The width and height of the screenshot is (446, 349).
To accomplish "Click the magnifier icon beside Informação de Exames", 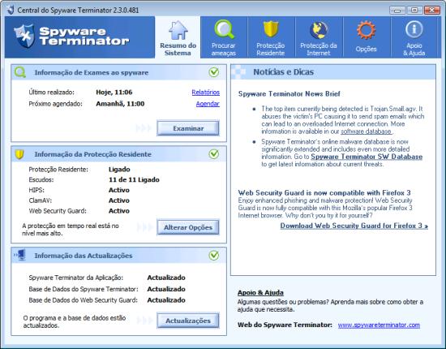I will pyautogui.click(x=20, y=72).
